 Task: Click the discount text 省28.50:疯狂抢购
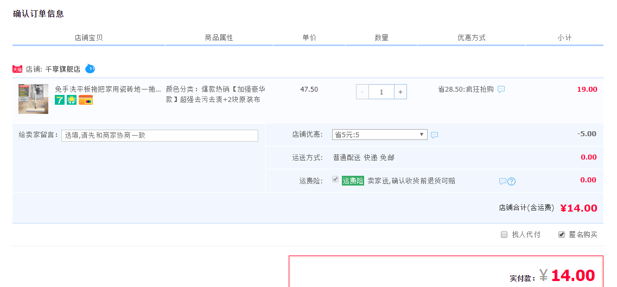pos(466,89)
